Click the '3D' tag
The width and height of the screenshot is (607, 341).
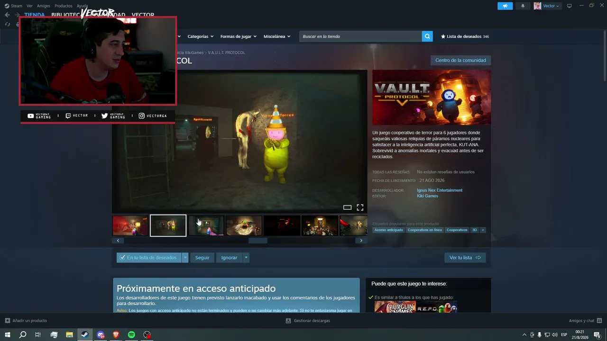pos(475,230)
